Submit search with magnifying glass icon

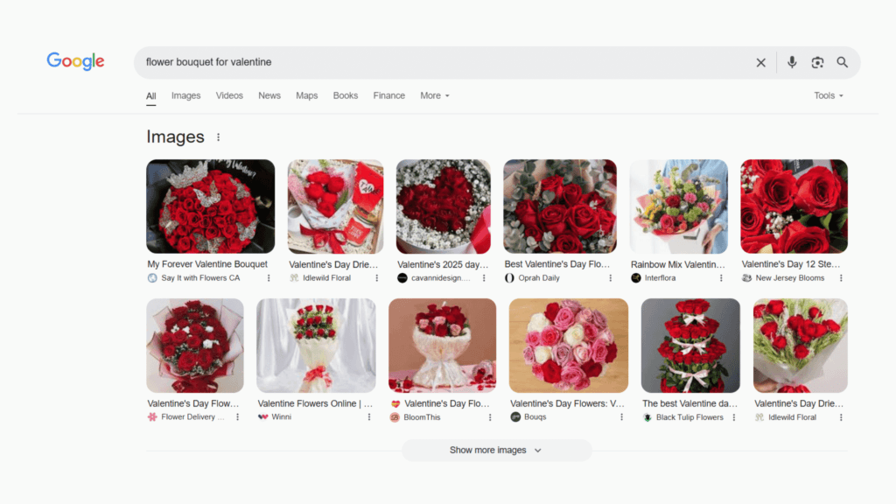coord(843,62)
